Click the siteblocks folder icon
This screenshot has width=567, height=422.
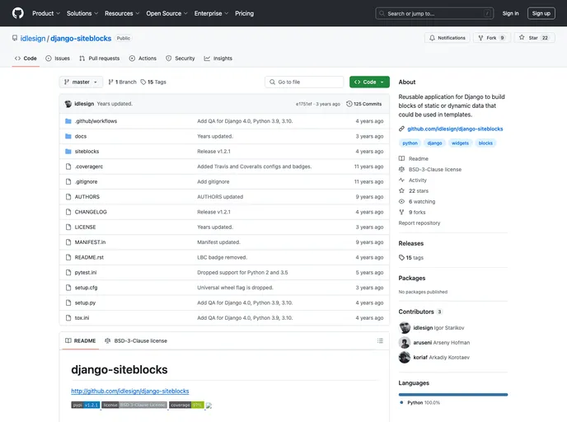tap(68, 151)
